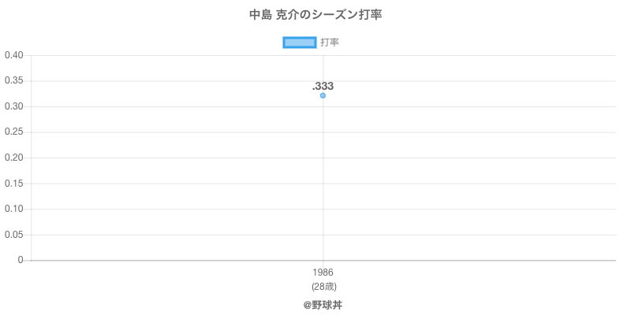Click the 0.35 y-axis tick label

click(13, 81)
